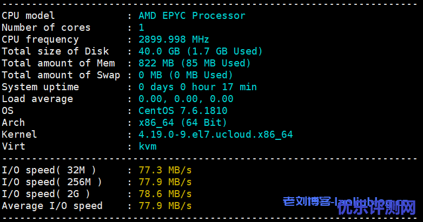The width and height of the screenshot is (423, 222).
Task: Click the 2899.998 MHz frequency value
Action: (174, 39)
